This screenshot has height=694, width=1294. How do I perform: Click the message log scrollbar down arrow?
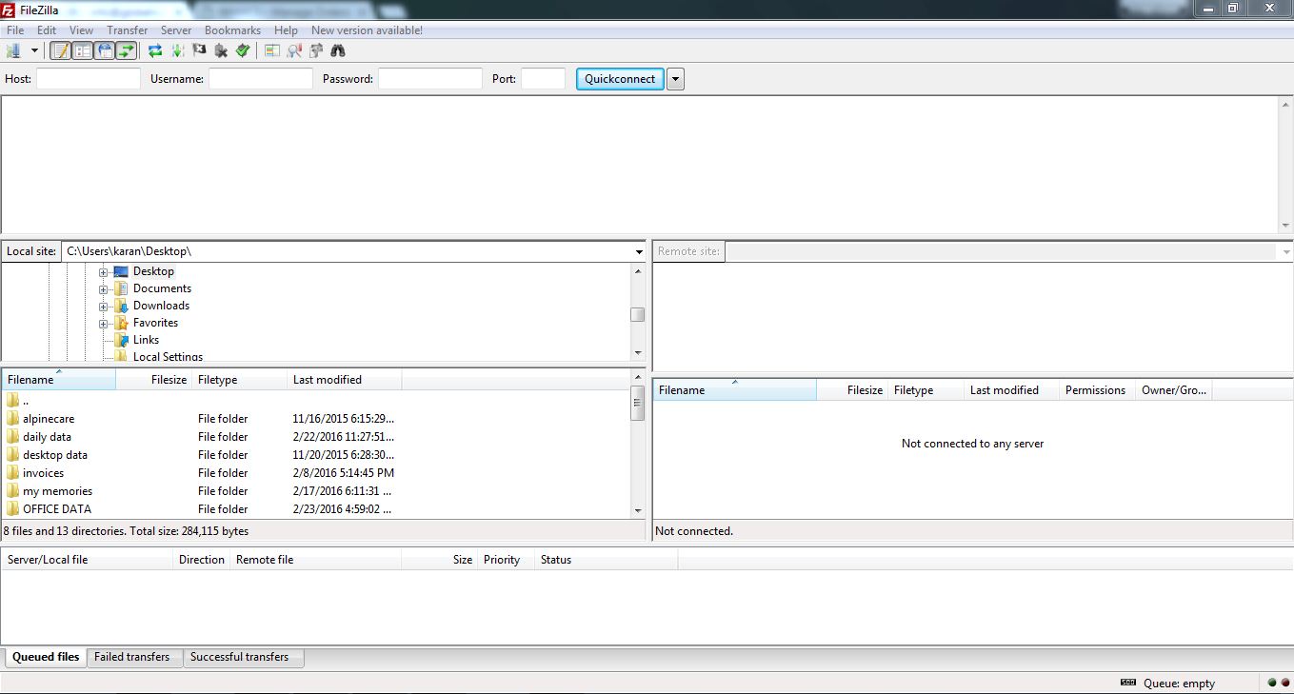(x=1285, y=226)
